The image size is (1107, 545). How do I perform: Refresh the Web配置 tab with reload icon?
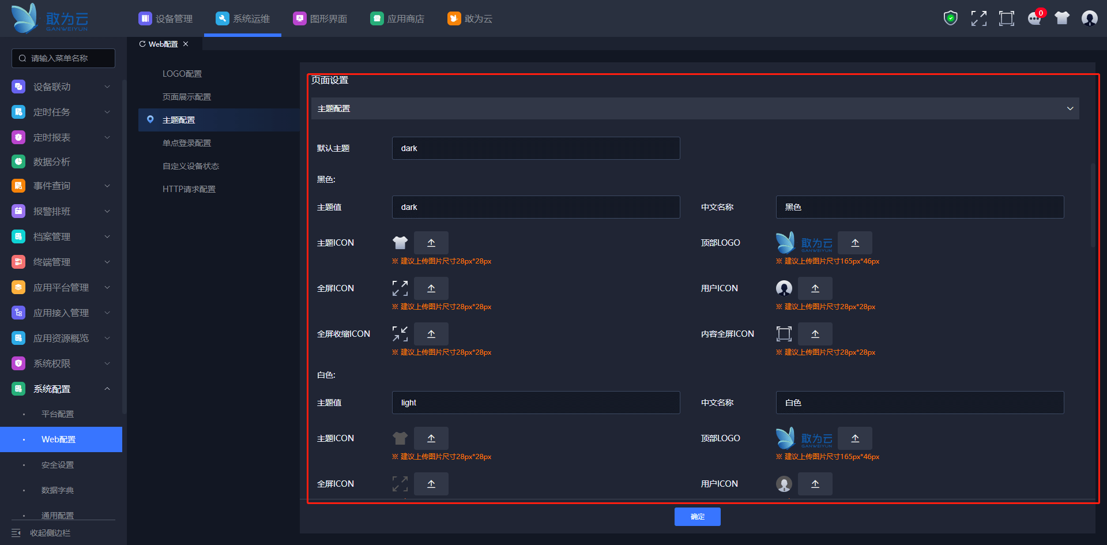click(142, 44)
